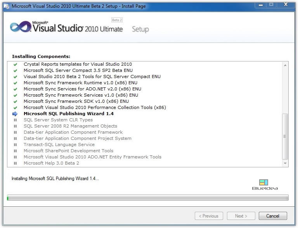Click the installation progress bar
The image size is (298, 228).
(x=148, y=197)
